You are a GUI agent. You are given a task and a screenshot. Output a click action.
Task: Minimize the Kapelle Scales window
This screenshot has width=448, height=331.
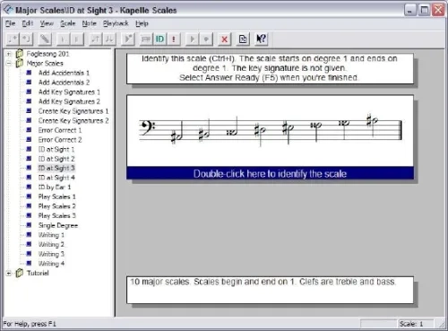point(410,10)
